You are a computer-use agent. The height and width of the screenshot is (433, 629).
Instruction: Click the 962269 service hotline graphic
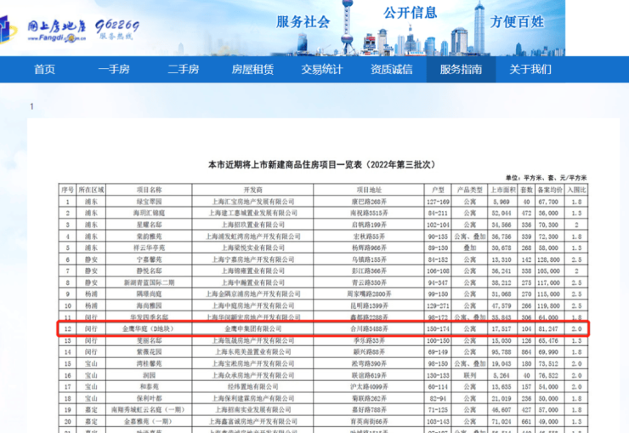117,28
